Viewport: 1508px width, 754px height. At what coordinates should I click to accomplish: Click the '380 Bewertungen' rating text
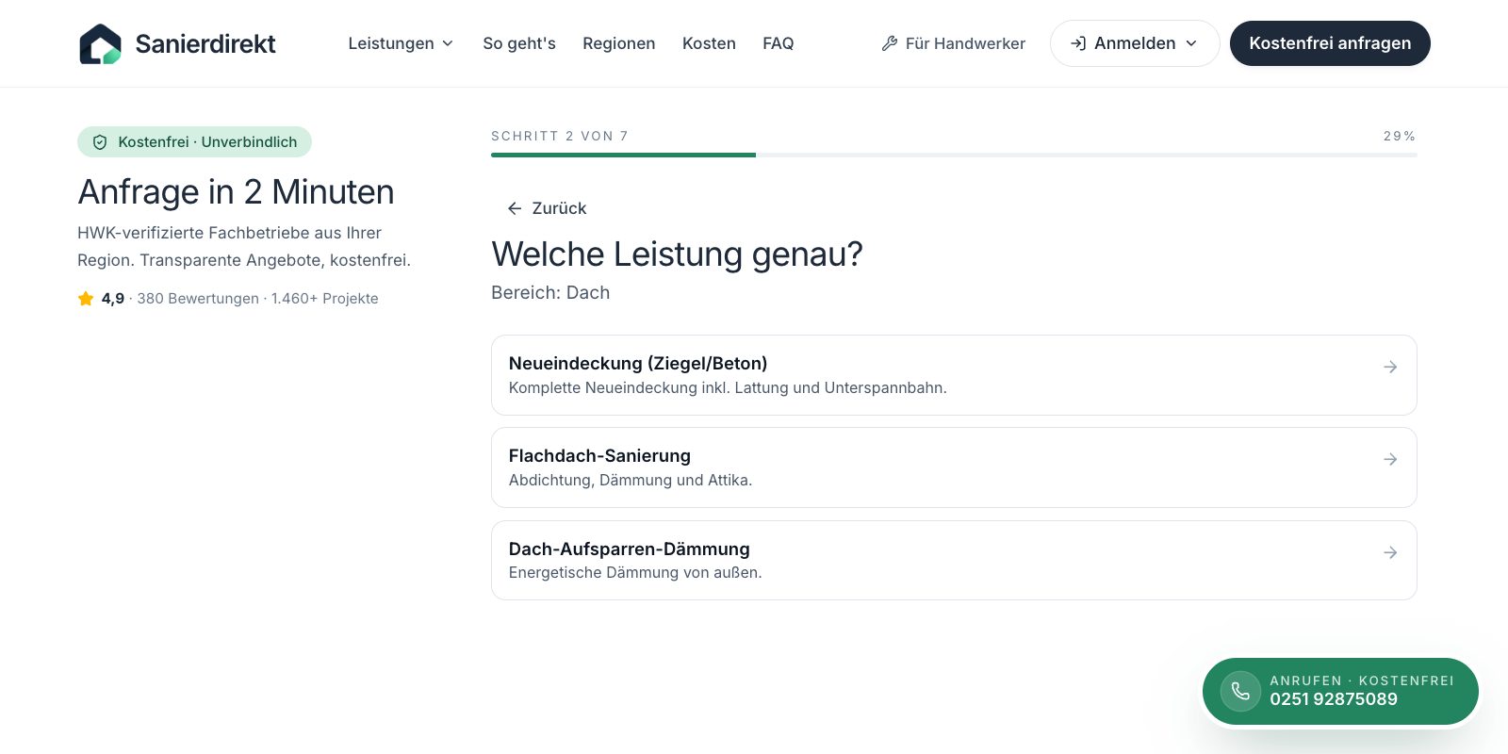pos(198,299)
